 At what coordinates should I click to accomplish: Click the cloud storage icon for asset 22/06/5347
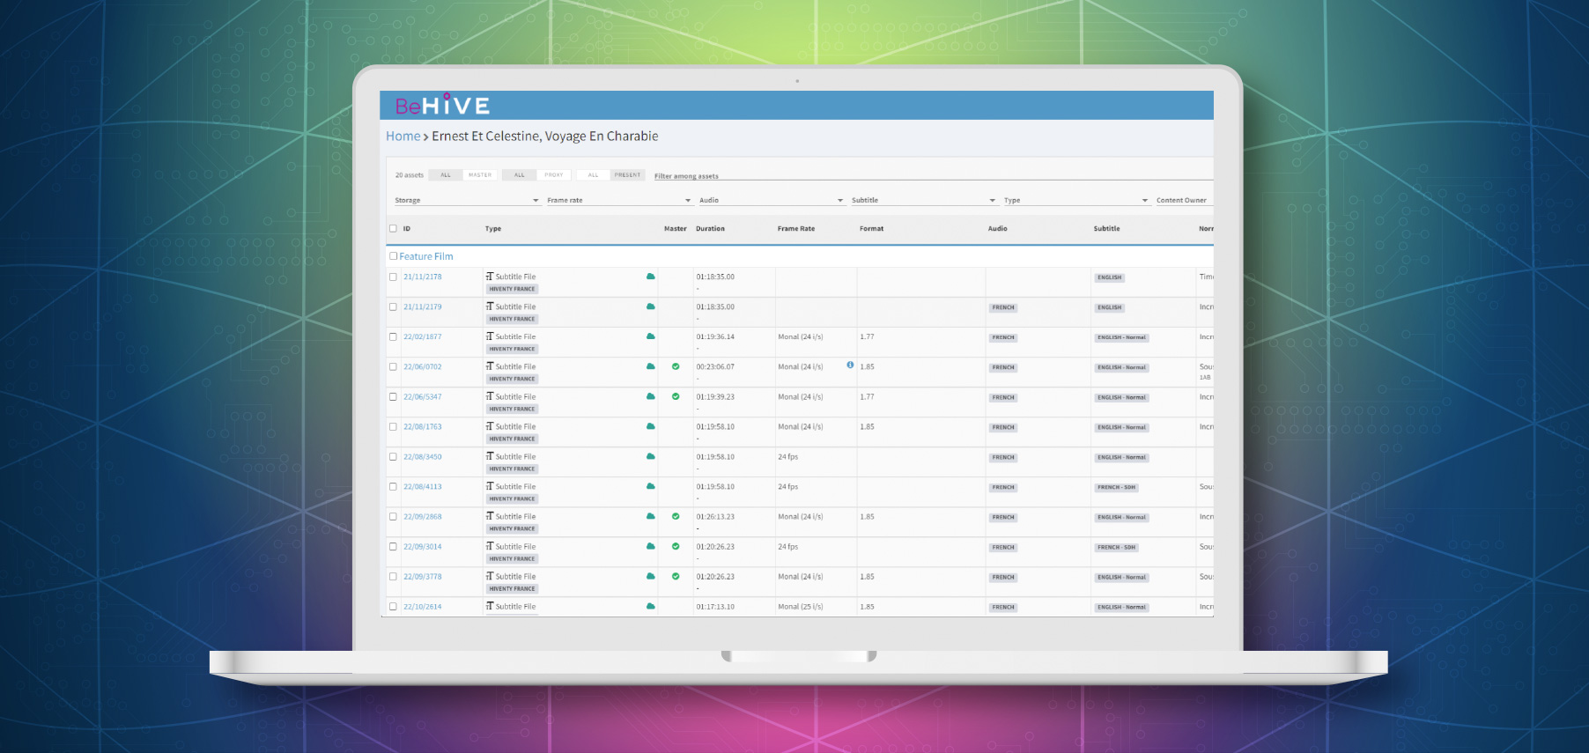[x=651, y=396]
